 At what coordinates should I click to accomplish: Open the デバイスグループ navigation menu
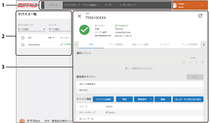[x=72, y=5]
